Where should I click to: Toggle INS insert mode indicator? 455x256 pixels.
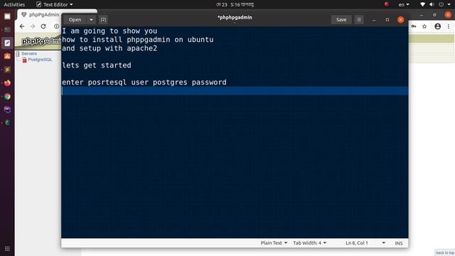pos(399,243)
